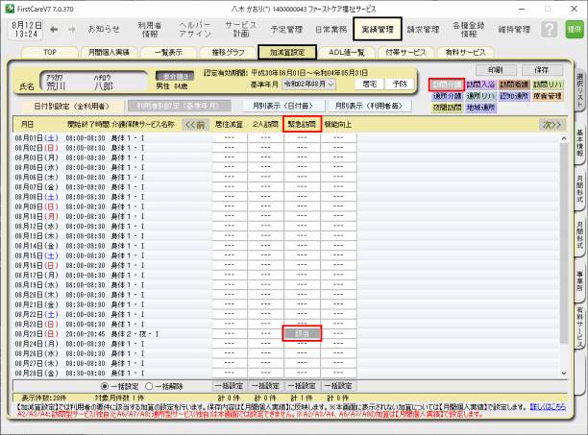The width and height of the screenshot is (588, 435).
Task: Pick the 夜間訪問 service tag
Action: point(446,109)
